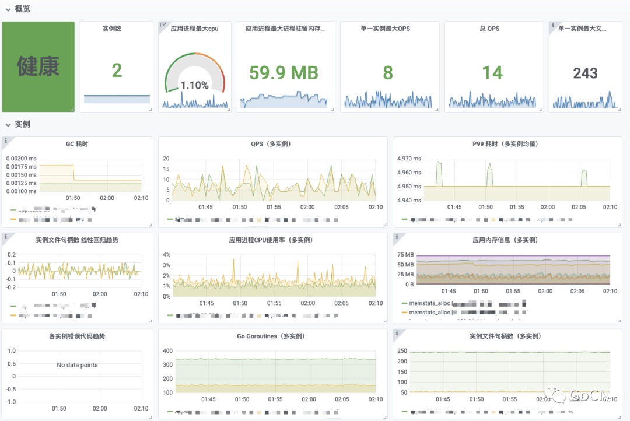Click the 14 total QPS value

tap(492, 73)
